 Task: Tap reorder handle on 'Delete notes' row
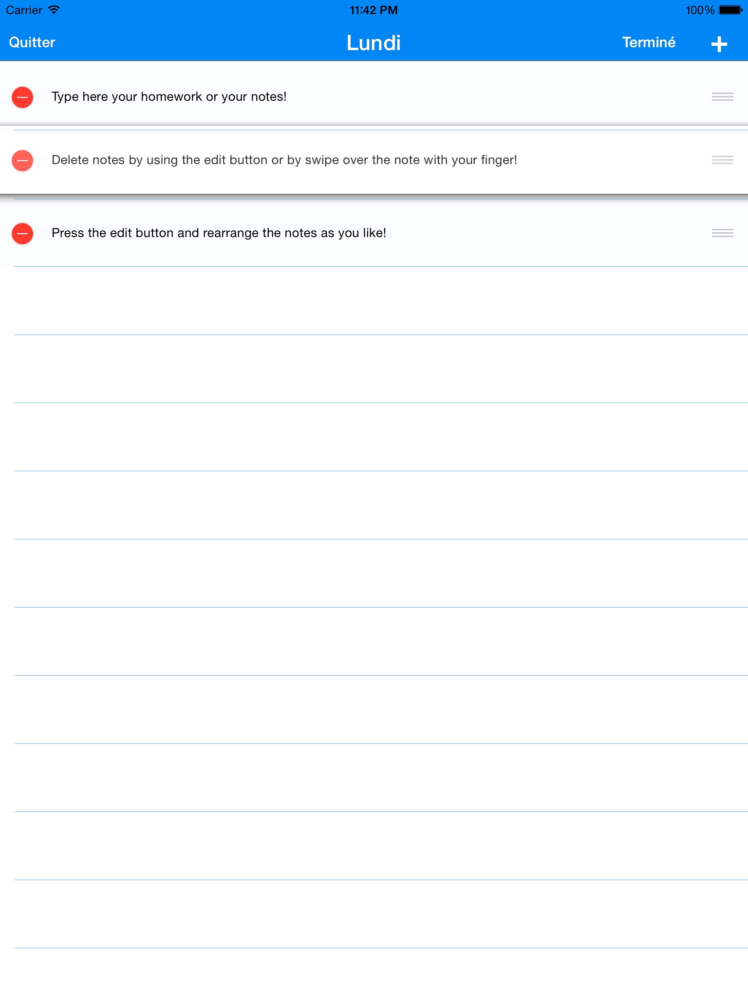click(x=722, y=160)
